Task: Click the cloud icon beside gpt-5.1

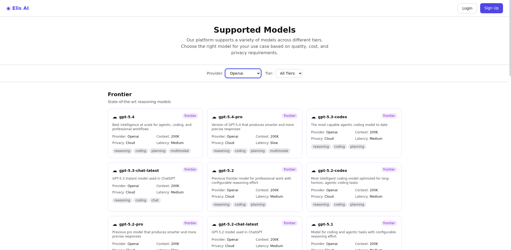Action: (314, 224)
